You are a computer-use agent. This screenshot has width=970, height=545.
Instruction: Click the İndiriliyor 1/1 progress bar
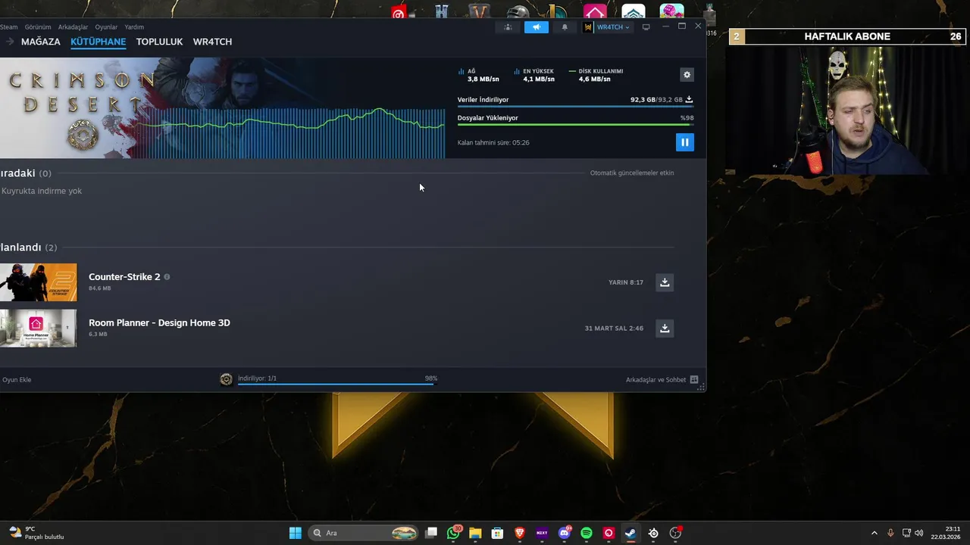tap(337, 384)
